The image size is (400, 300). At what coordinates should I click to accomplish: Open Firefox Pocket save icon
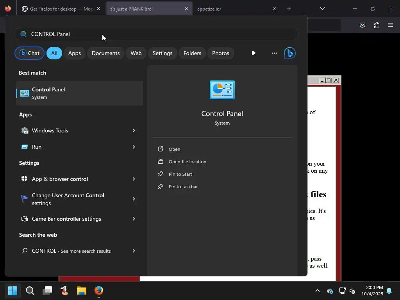tap(362, 25)
